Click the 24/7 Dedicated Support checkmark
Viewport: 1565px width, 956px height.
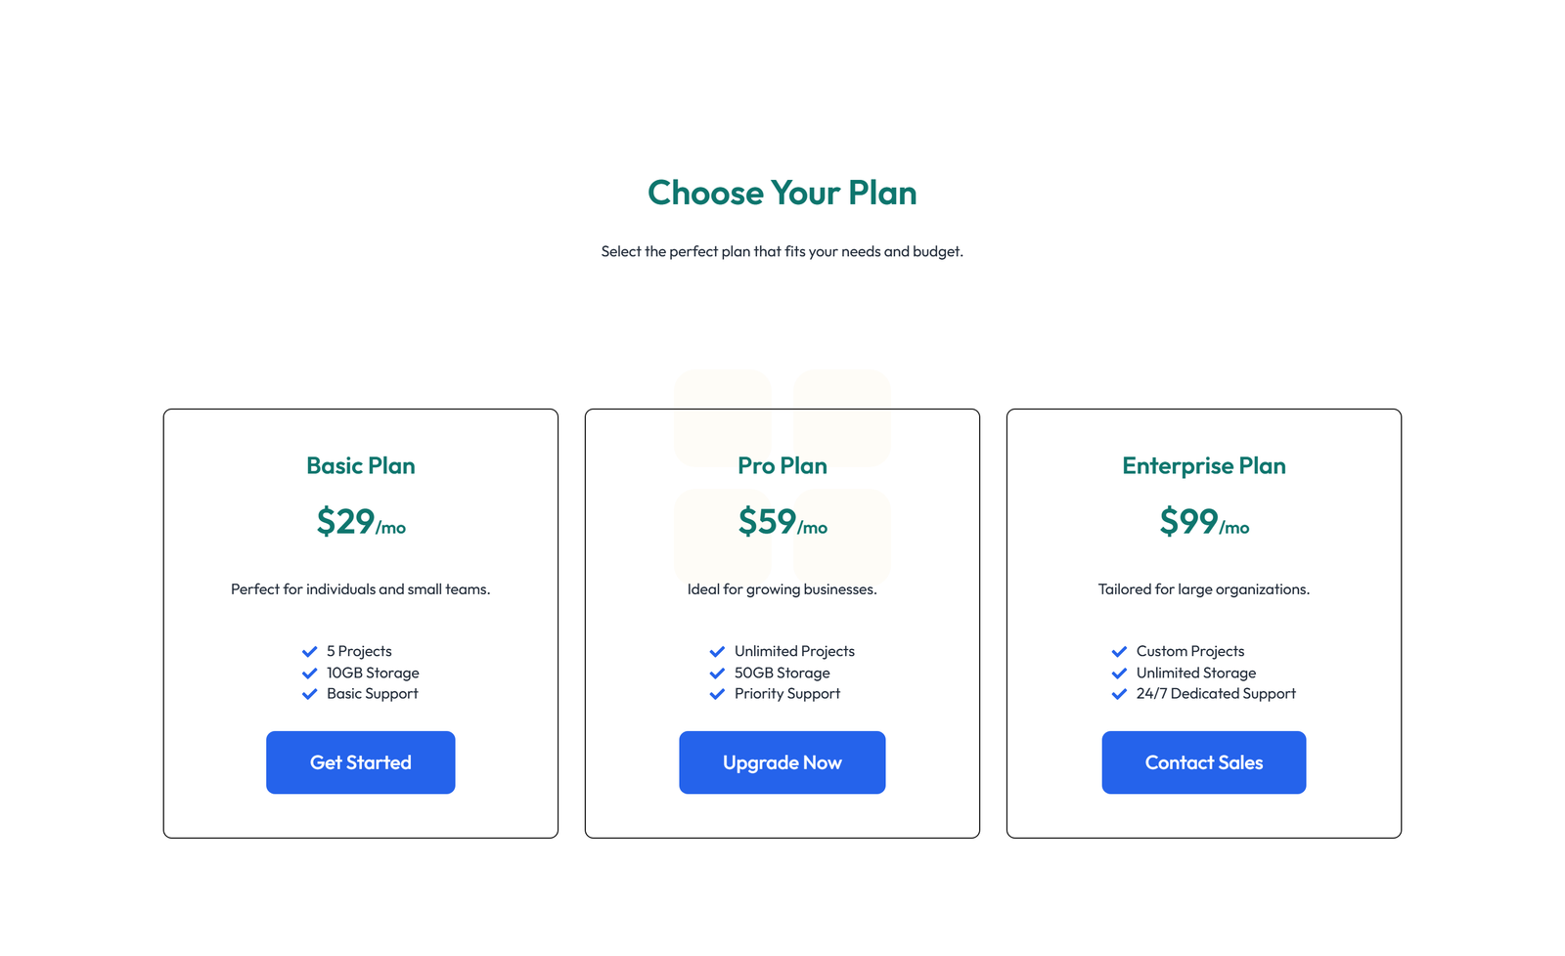click(1119, 694)
